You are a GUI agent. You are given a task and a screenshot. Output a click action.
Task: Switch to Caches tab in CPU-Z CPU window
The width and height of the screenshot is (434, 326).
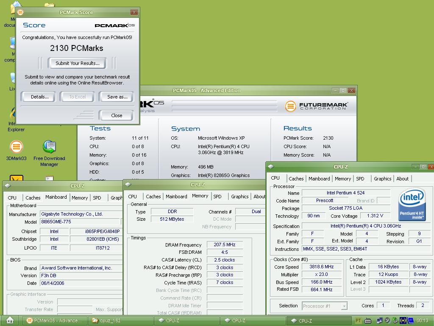tap(296, 179)
